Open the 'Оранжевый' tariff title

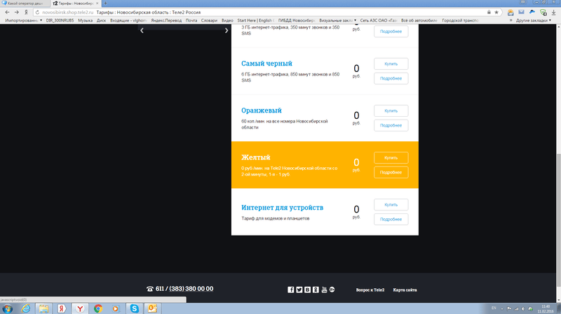click(261, 110)
